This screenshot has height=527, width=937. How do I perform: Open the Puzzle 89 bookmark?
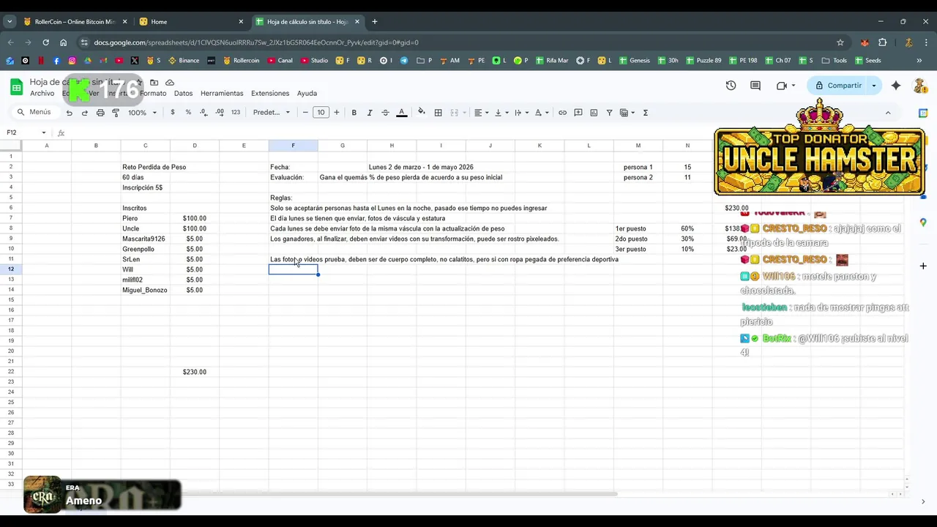[x=702, y=61]
